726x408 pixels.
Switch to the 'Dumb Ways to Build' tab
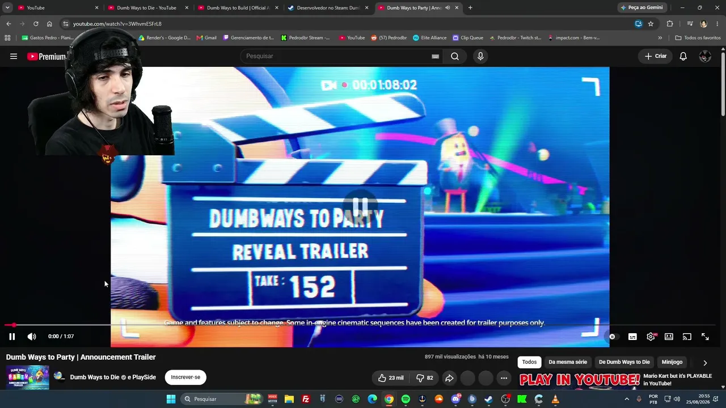(x=238, y=8)
